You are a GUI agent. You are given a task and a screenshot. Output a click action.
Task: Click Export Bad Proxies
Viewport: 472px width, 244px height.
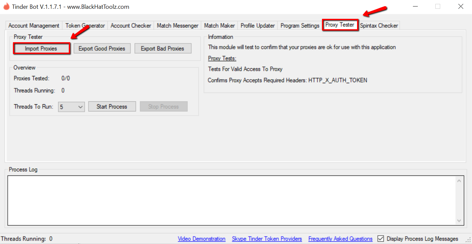162,48
